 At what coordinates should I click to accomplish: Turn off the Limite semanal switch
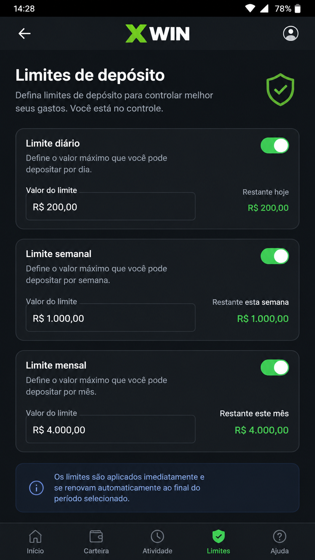point(275,256)
